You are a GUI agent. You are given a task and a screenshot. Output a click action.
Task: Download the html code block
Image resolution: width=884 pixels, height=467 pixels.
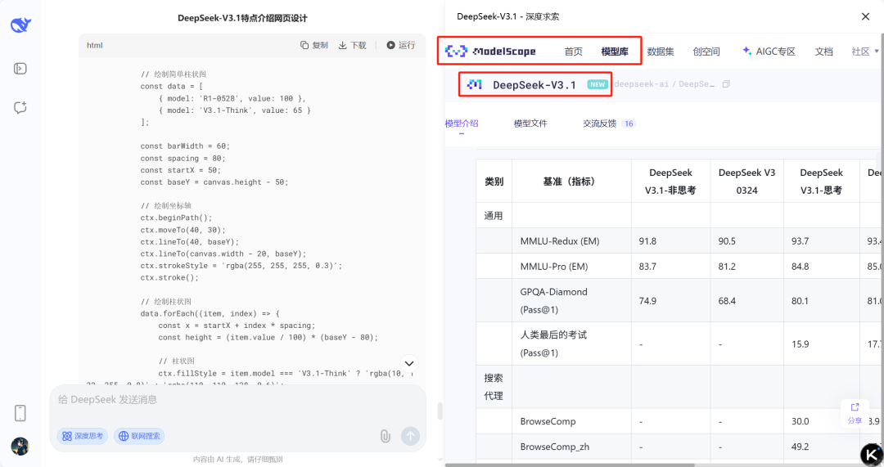(352, 45)
